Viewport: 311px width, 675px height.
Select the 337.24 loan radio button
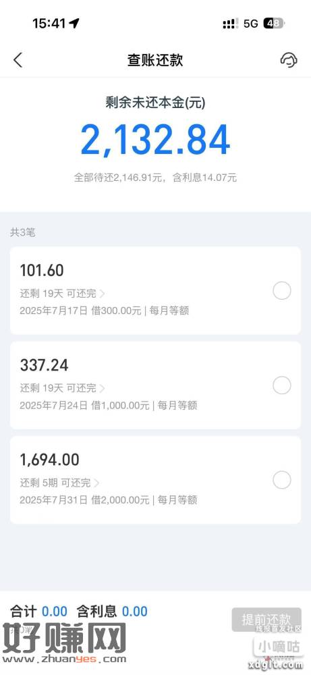(282, 385)
